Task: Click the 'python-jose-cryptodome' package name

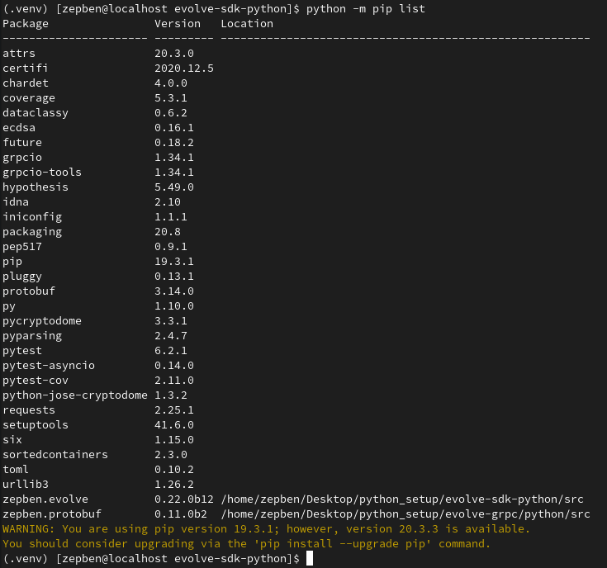Action: [75, 395]
